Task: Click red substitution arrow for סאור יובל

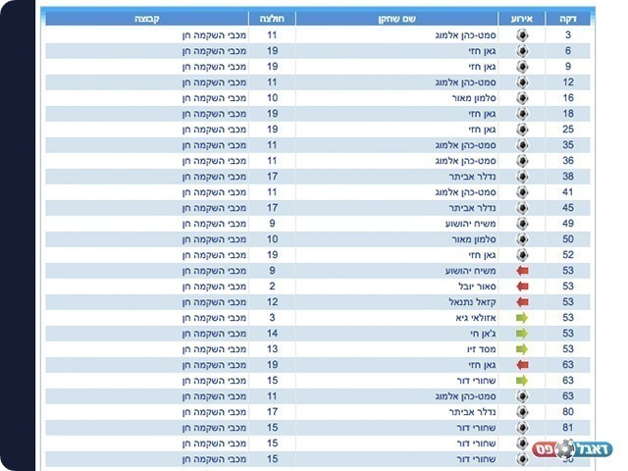Action: [522, 286]
